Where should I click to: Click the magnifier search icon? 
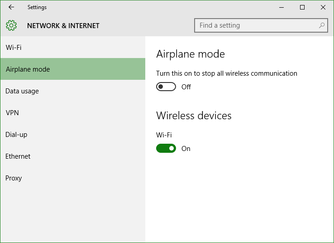(x=321, y=25)
